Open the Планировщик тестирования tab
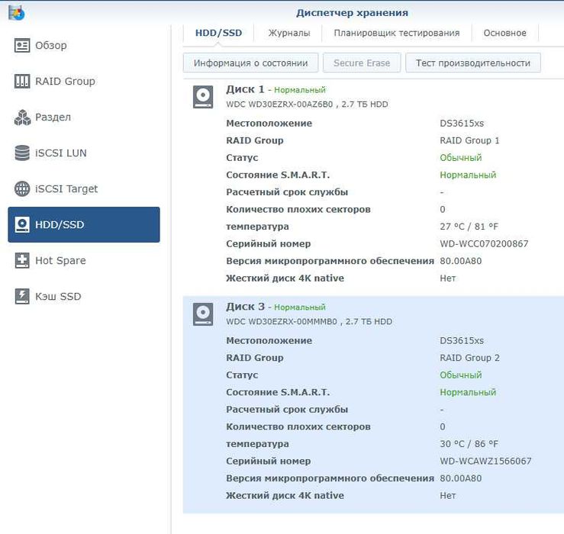This screenshot has height=534, width=564. click(397, 33)
